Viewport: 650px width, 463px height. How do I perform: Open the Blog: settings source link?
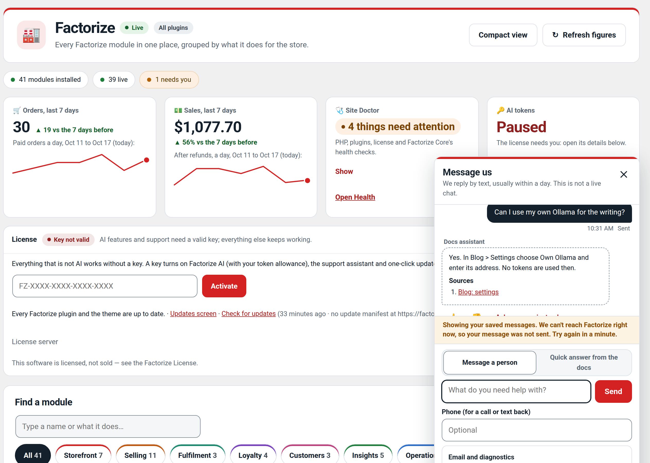pos(478,292)
